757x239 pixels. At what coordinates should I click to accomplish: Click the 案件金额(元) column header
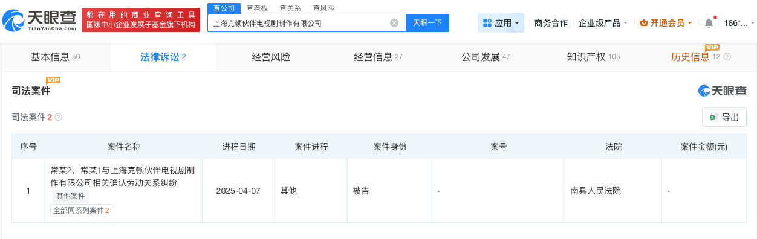704,147
